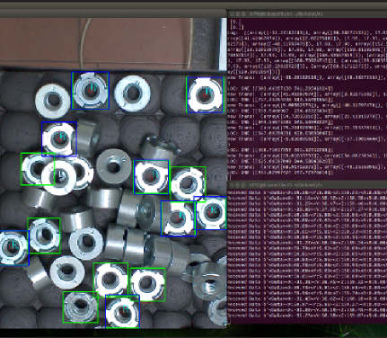Select the blue-boxed nut in the top row beside unboxed washers
The height and width of the screenshot is (338, 387).
click(91, 91)
